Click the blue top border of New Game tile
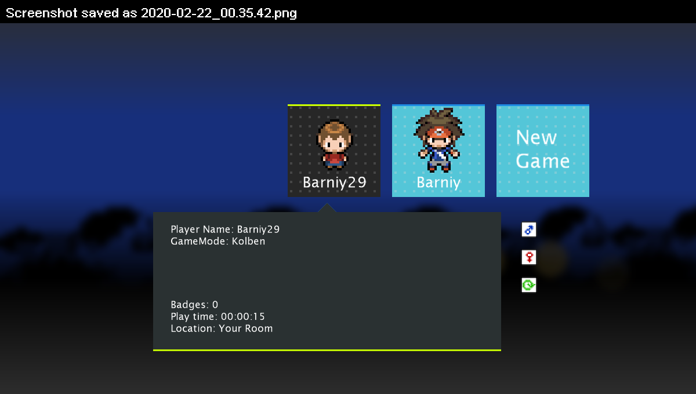 pos(543,105)
